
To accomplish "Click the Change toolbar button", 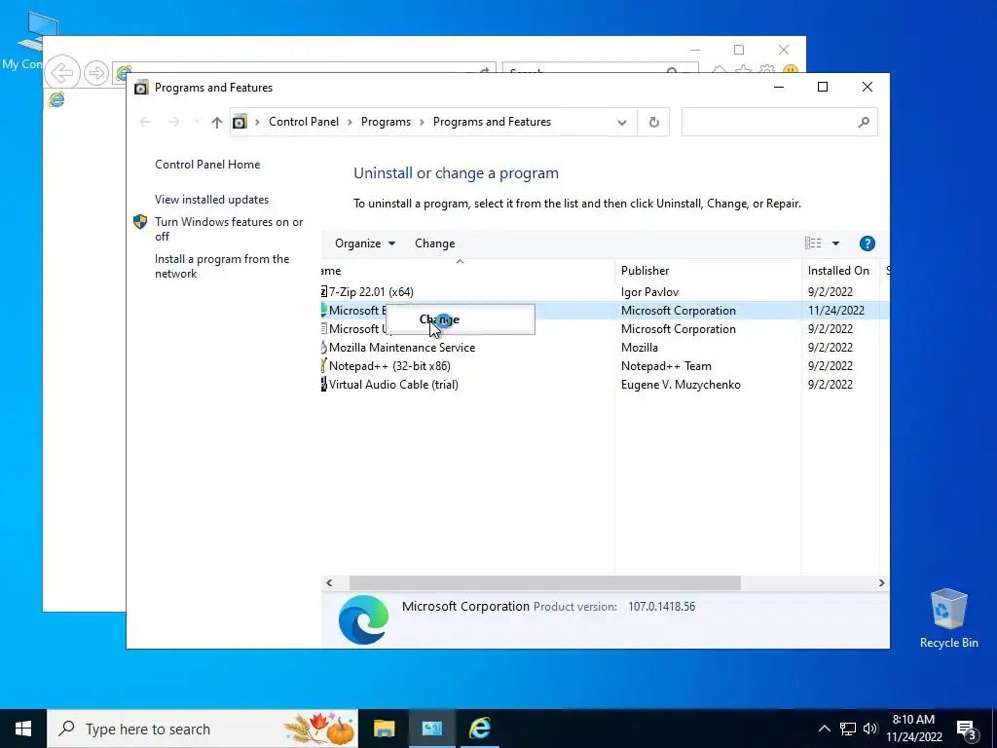I will (434, 243).
